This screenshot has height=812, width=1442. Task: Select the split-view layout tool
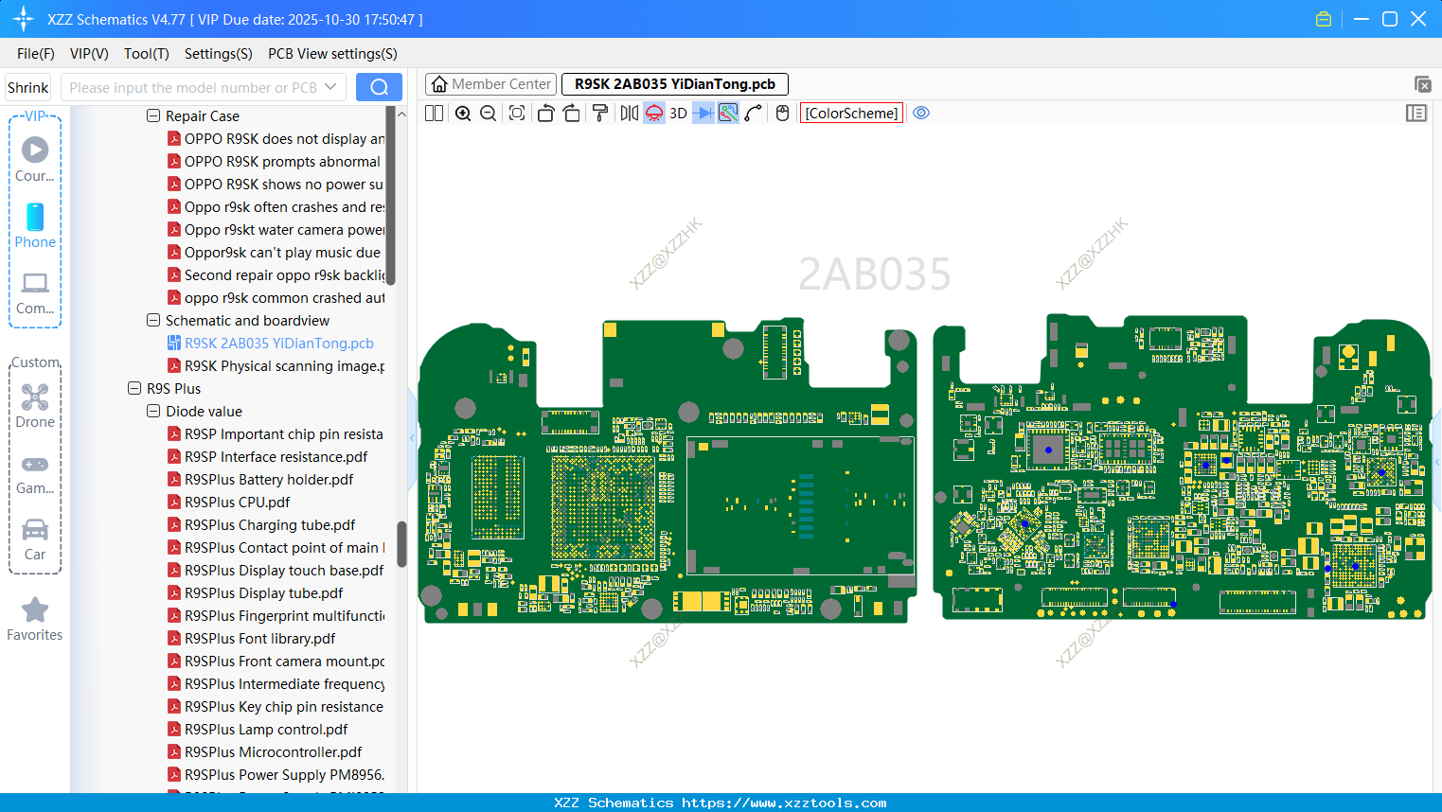click(433, 113)
